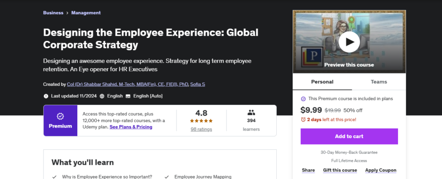Click Gift this course

340,170
